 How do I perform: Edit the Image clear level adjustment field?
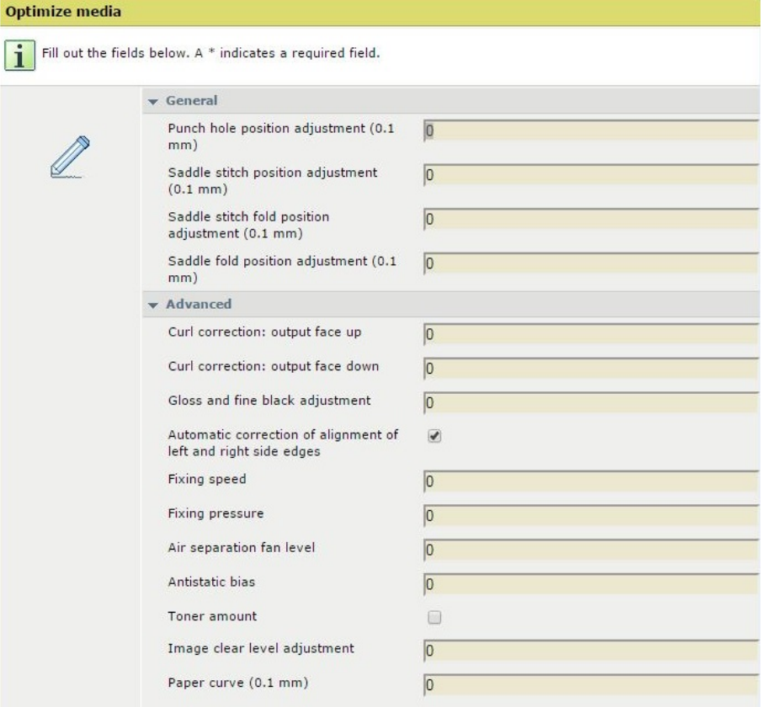pyautogui.click(x=589, y=651)
